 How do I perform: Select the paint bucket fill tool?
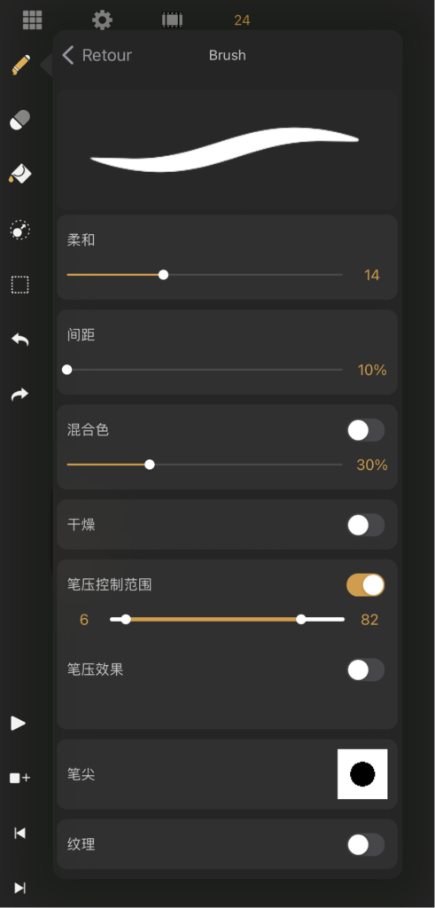[x=20, y=174]
